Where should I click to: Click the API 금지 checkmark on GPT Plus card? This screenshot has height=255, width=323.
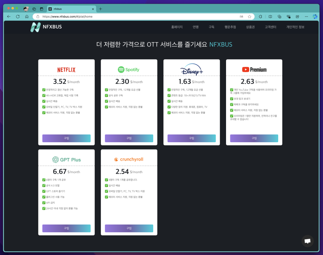coord(44,203)
